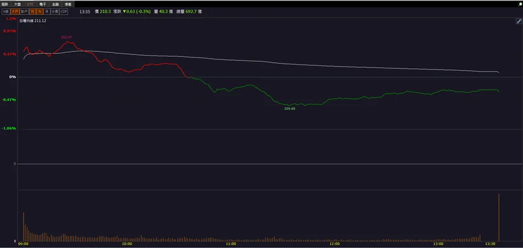Switch to the 大盤 tab

[x=18, y=4]
